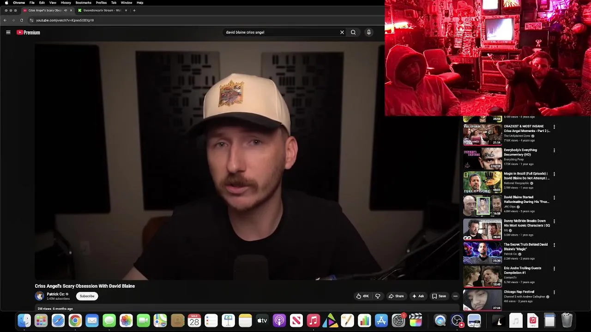
Task: Subscribe to Patrick Cc: channel
Action: [x=87, y=296]
